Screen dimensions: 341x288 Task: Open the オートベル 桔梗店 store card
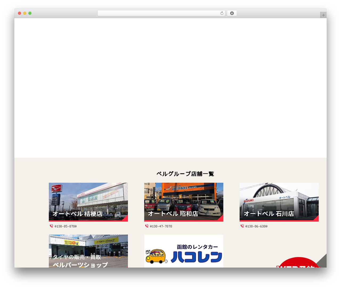click(x=88, y=202)
